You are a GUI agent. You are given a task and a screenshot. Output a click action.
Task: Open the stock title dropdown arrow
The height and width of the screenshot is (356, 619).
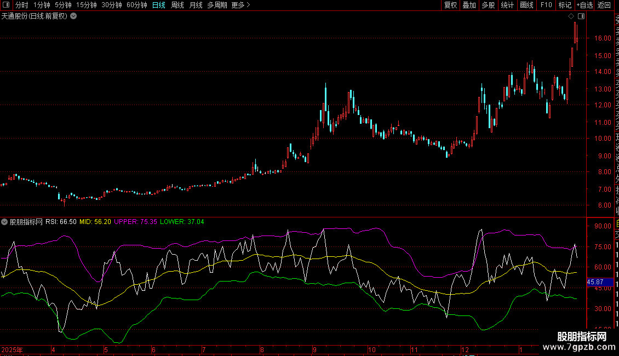(x=73, y=16)
